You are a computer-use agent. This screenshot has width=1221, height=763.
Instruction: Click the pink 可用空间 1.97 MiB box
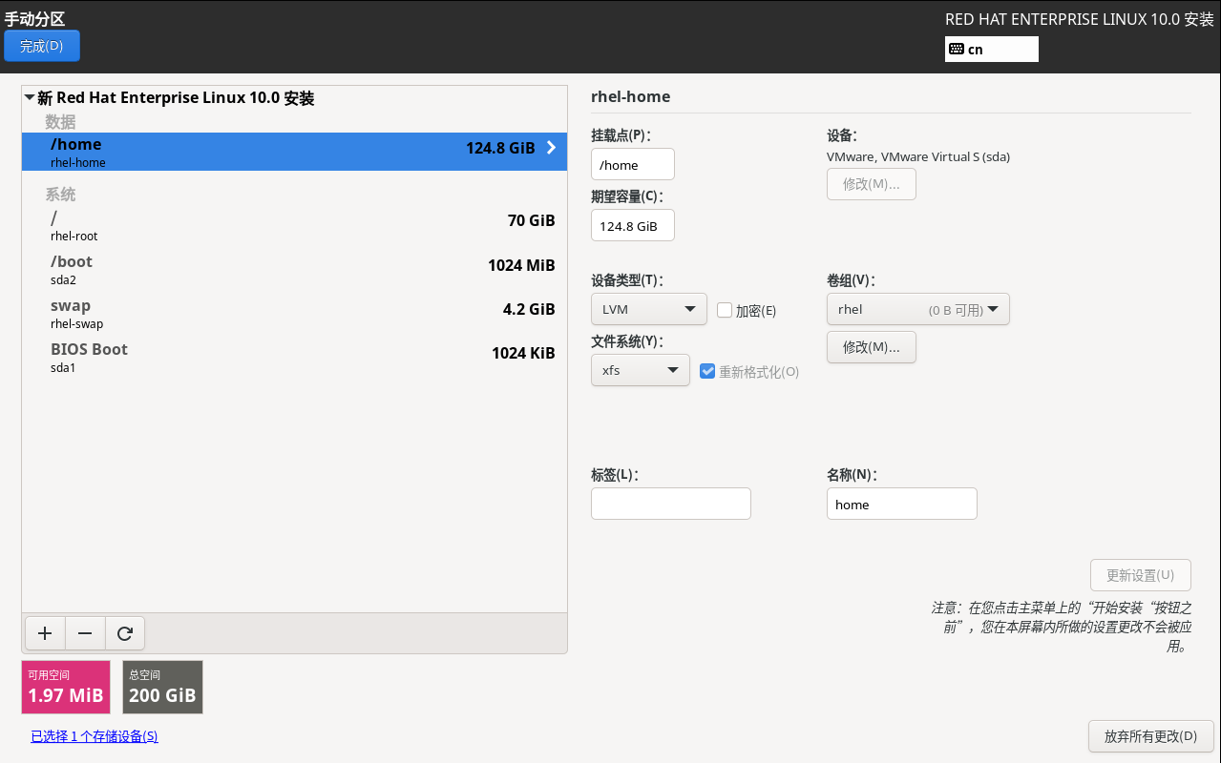coord(66,688)
